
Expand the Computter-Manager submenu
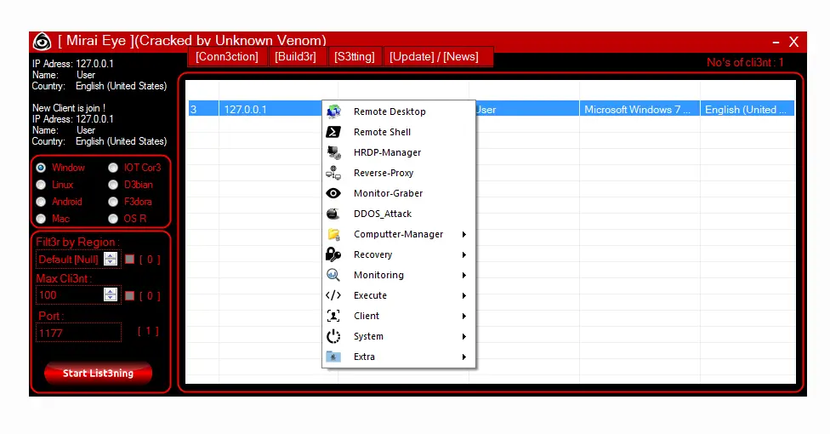(x=463, y=234)
